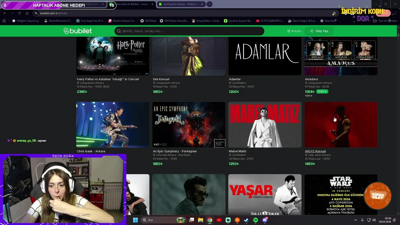The width and height of the screenshot is (400, 225).
Task: Open the 2X FPS GARANTİ bookmark
Action: tap(270, 21)
